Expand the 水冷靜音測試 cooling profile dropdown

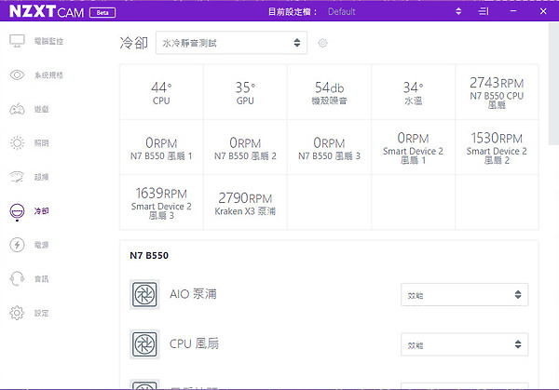coord(231,43)
